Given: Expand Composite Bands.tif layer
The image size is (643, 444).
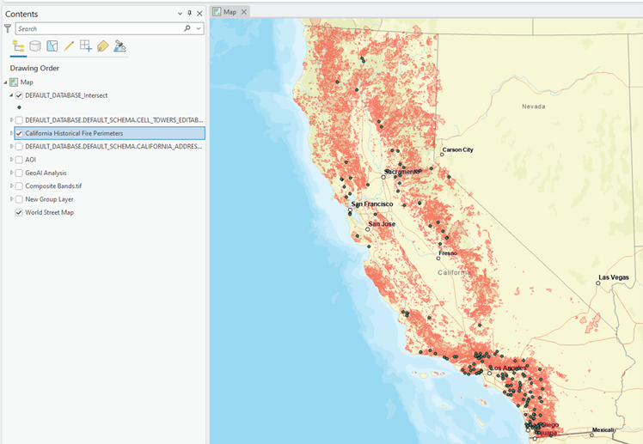Looking at the screenshot, I should pyautogui.click(x=11, y=186).
